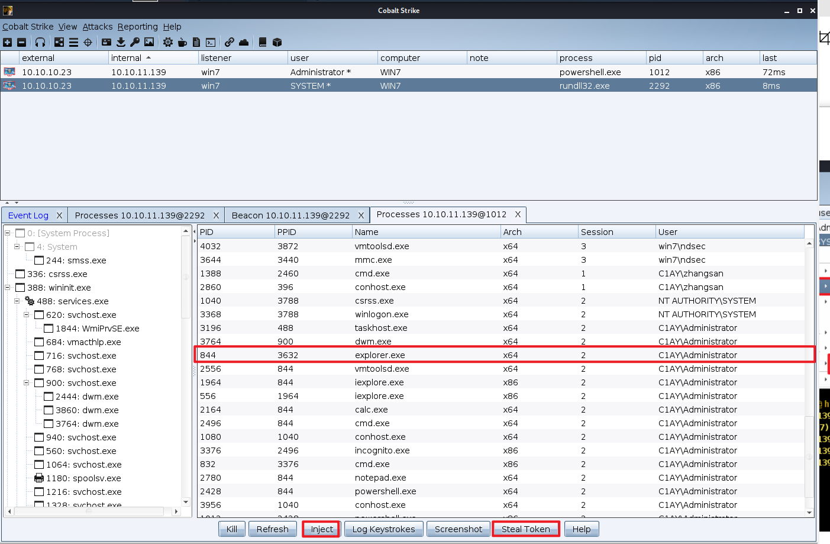
Task: Open the View menu
Action: click(67, 27)
